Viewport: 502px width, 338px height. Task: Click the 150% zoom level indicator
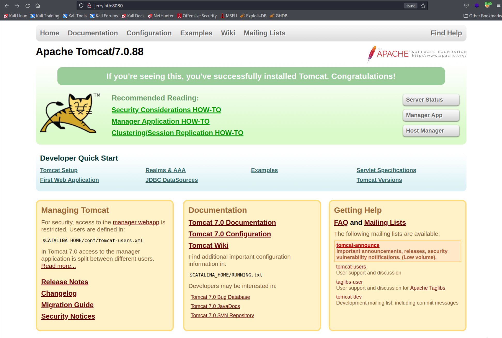click(411, 6)
